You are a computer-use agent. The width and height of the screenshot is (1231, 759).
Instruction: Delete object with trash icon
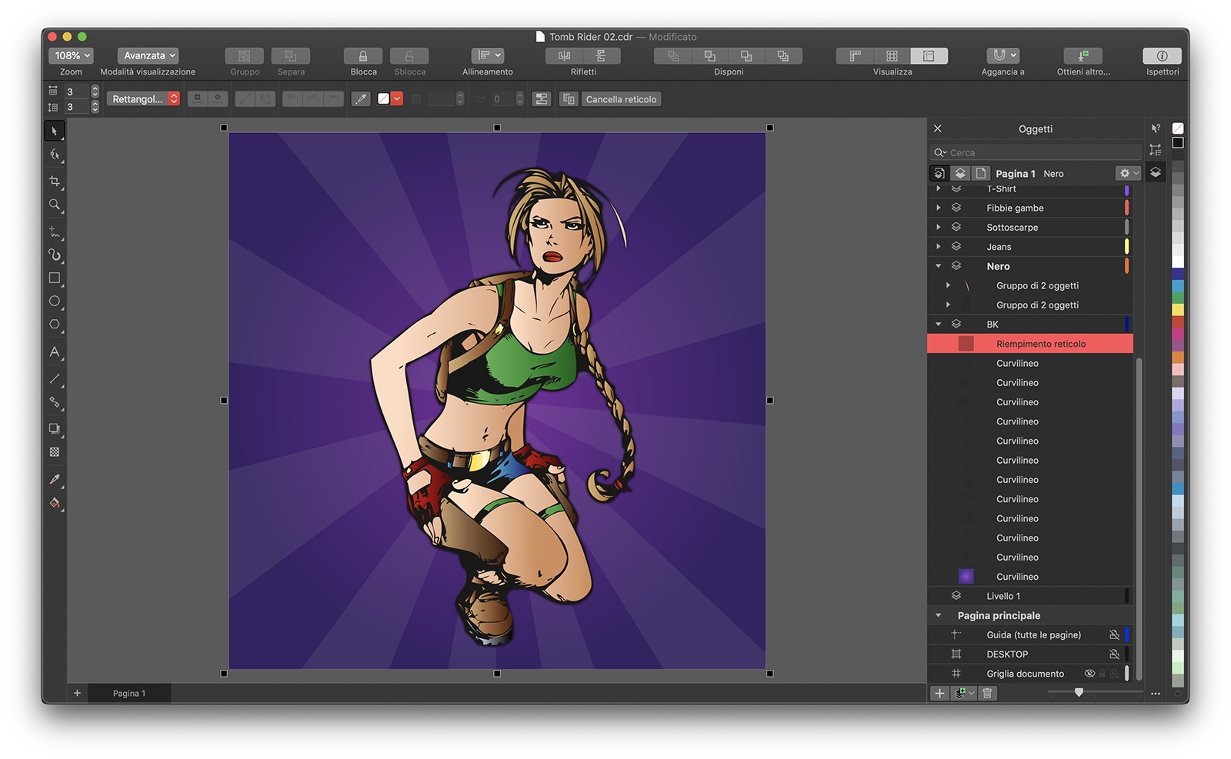pyautogui.click(x=987, y=693)
